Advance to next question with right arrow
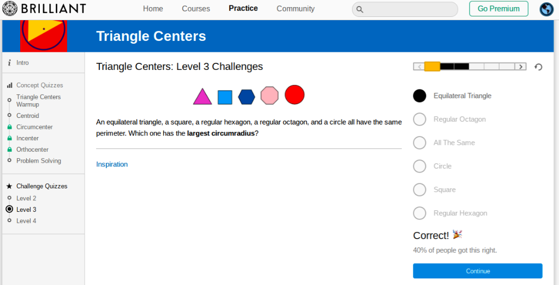 (x=521, y=67)
